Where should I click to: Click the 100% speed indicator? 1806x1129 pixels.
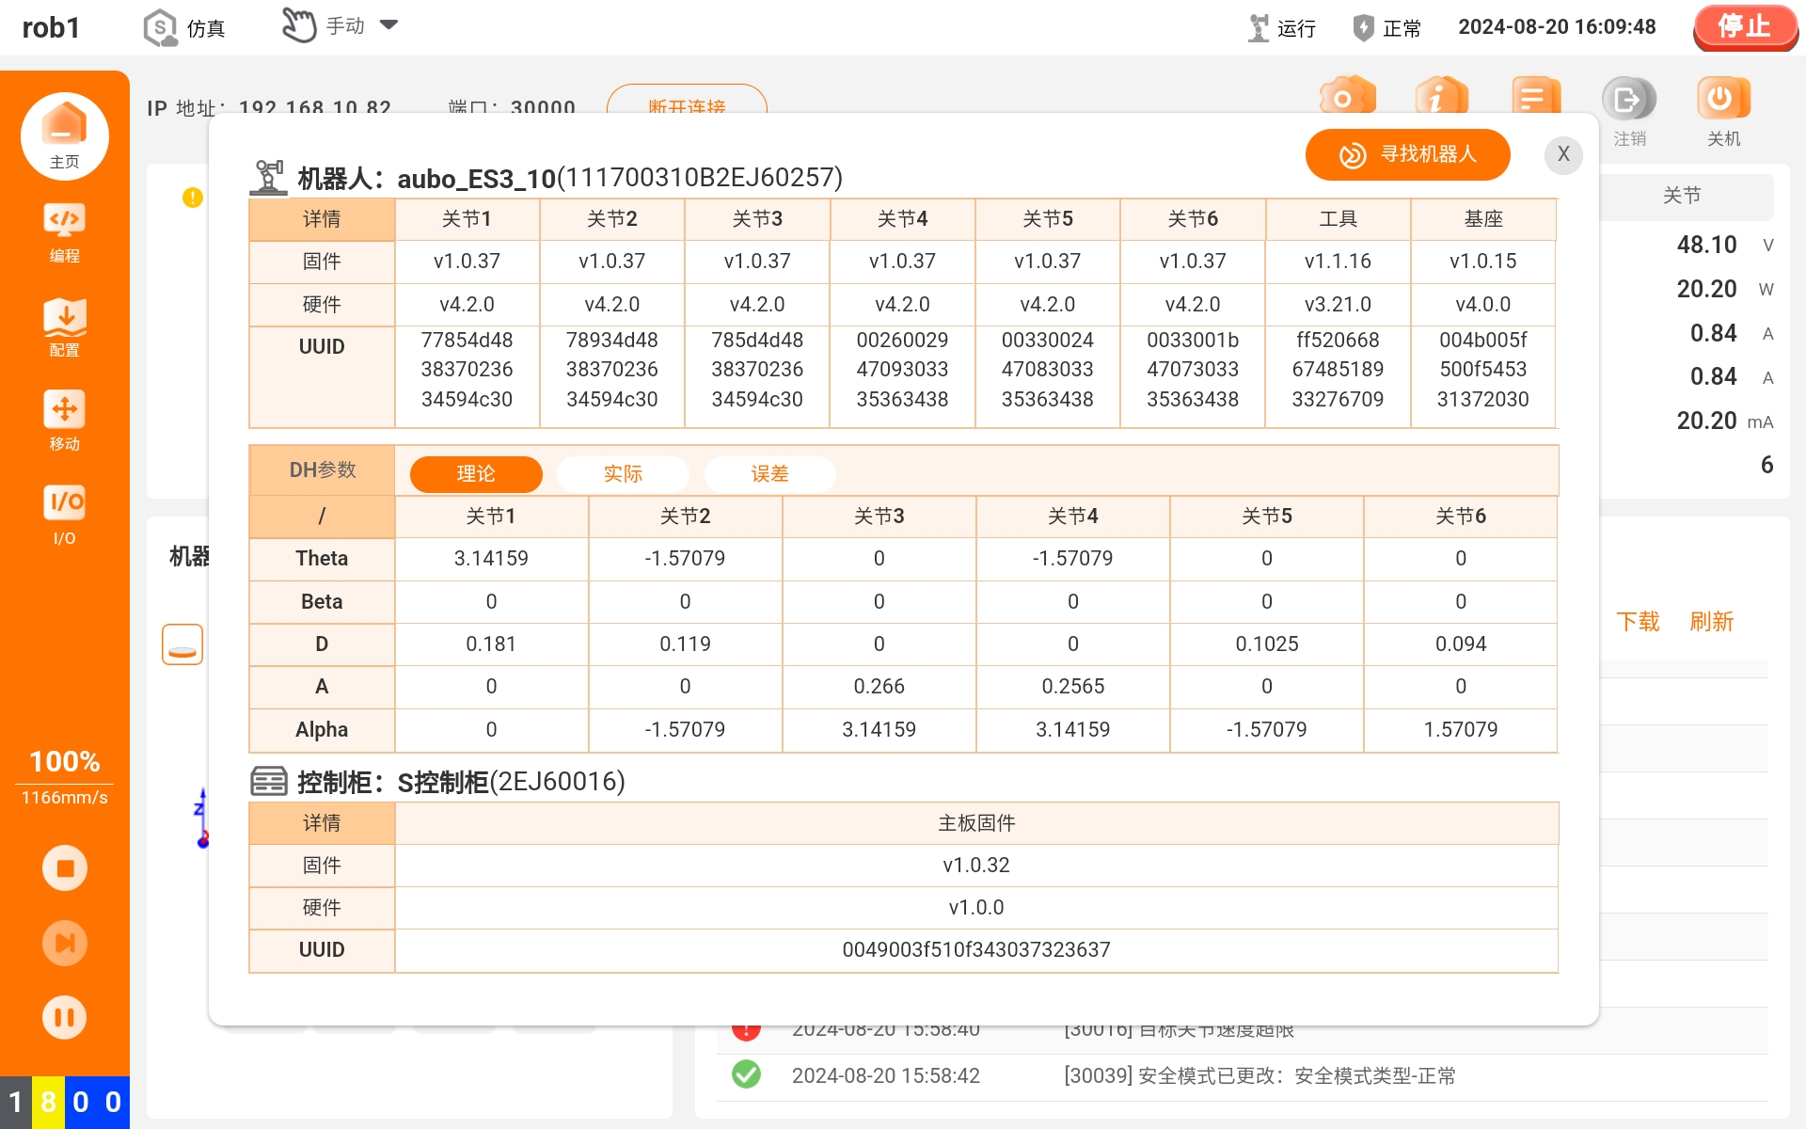coord(64,761)
